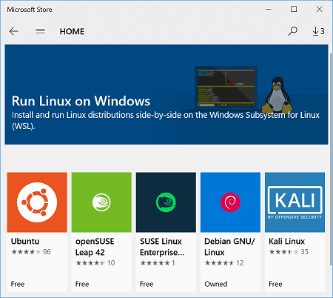Close the Microsoft Store window
This screenshot has height=298, width=333.
tap(320, 10)
